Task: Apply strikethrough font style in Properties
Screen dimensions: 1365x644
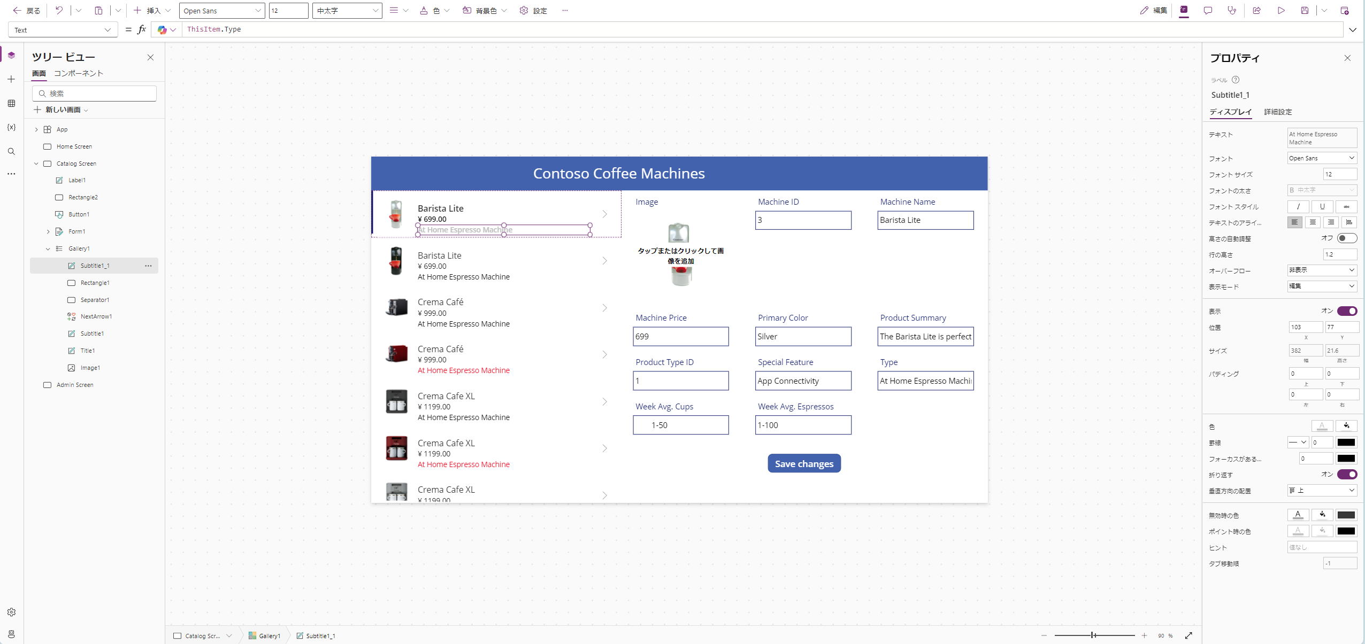Action: 1346,206
